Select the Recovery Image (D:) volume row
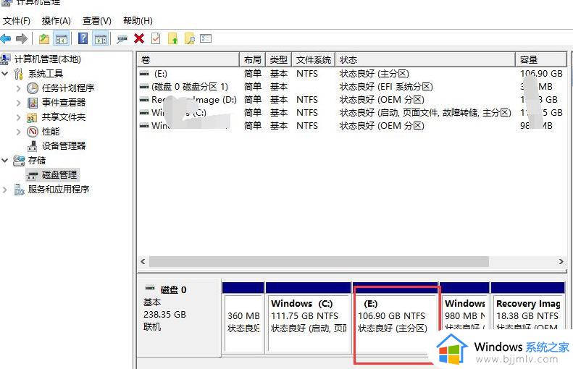 tap(351, 100)
